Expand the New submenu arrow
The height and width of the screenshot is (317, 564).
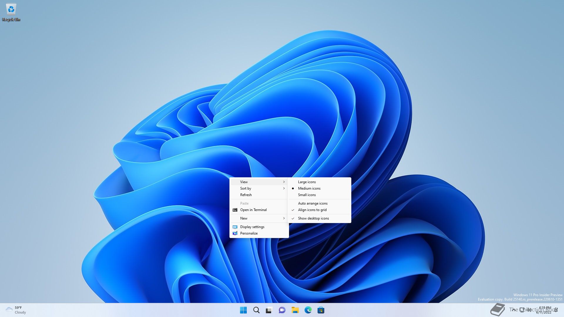coord(284,218)
